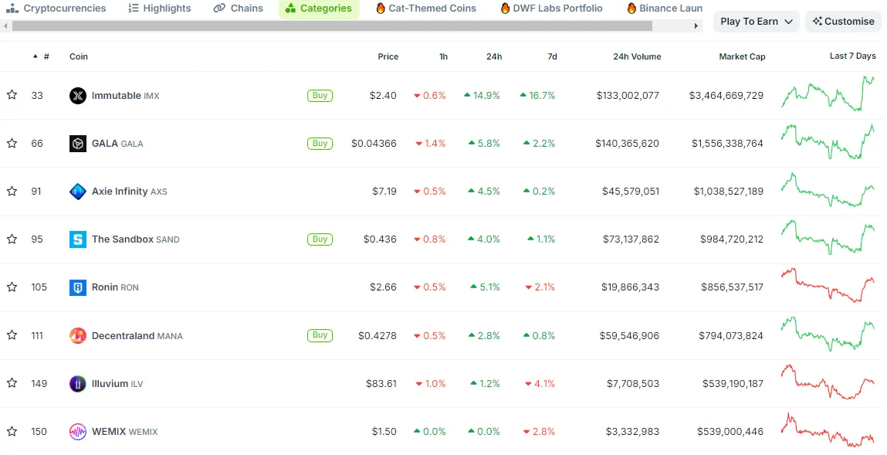Open DWF Labs Portfolio tab
Viewport: 887px width, 455px height.
pos(551,8)
